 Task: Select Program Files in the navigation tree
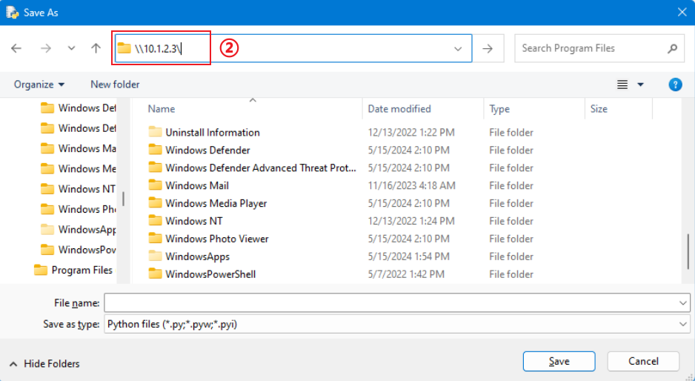point(82,270)
